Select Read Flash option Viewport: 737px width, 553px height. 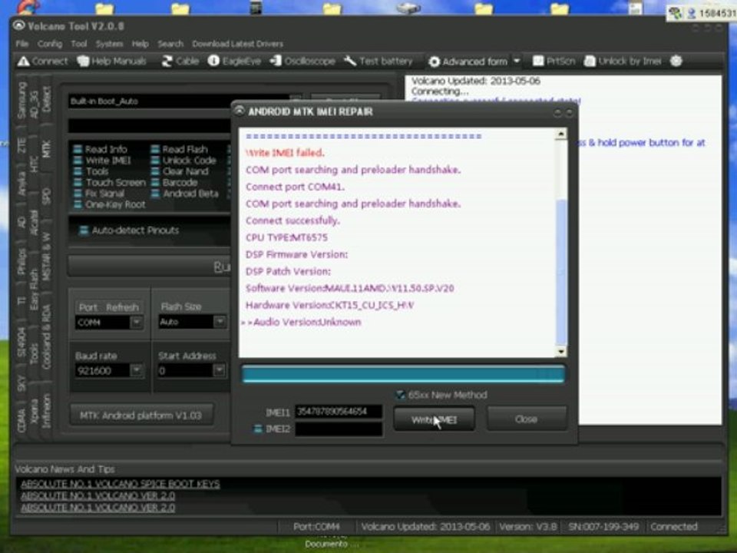pyautogui.click(x=179, y=149)
